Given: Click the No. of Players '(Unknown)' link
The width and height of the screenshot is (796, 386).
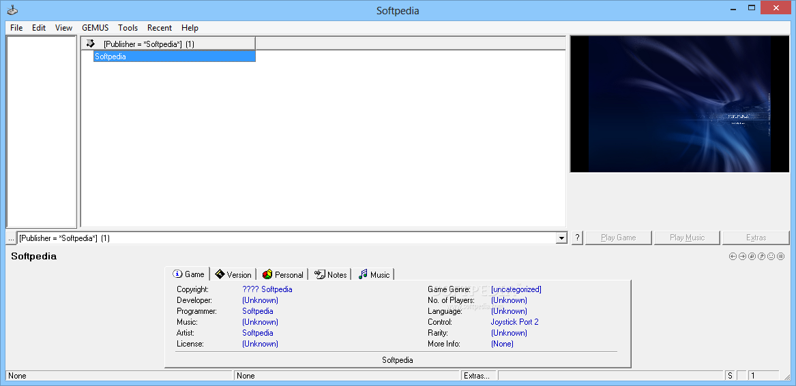Looking at the screenshot, I should pos(509,300).
